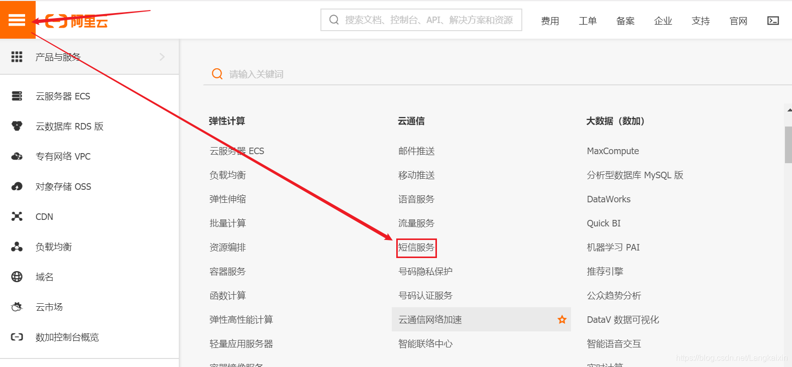Click the sidebar 负载均衡 icon

pos(17,247)
